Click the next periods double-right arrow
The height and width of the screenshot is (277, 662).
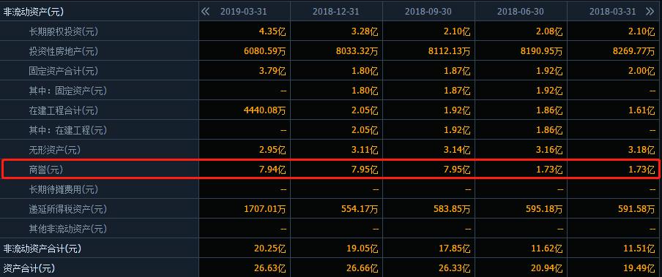click(650, 12)
